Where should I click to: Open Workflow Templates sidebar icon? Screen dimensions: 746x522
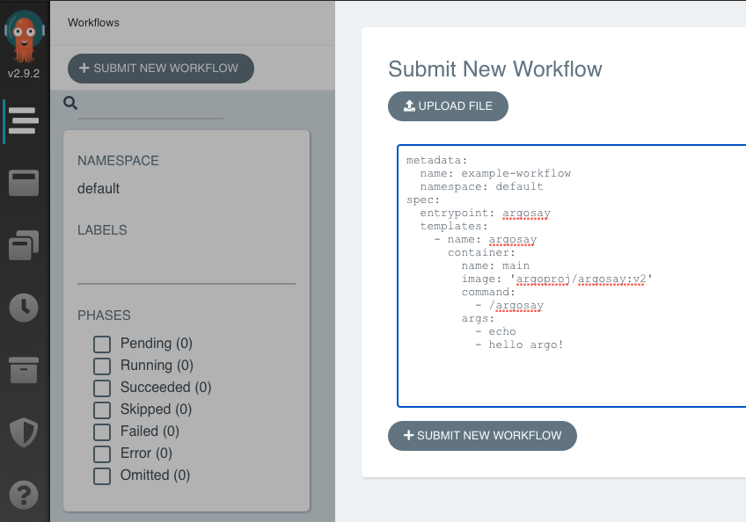click(24, 183)
